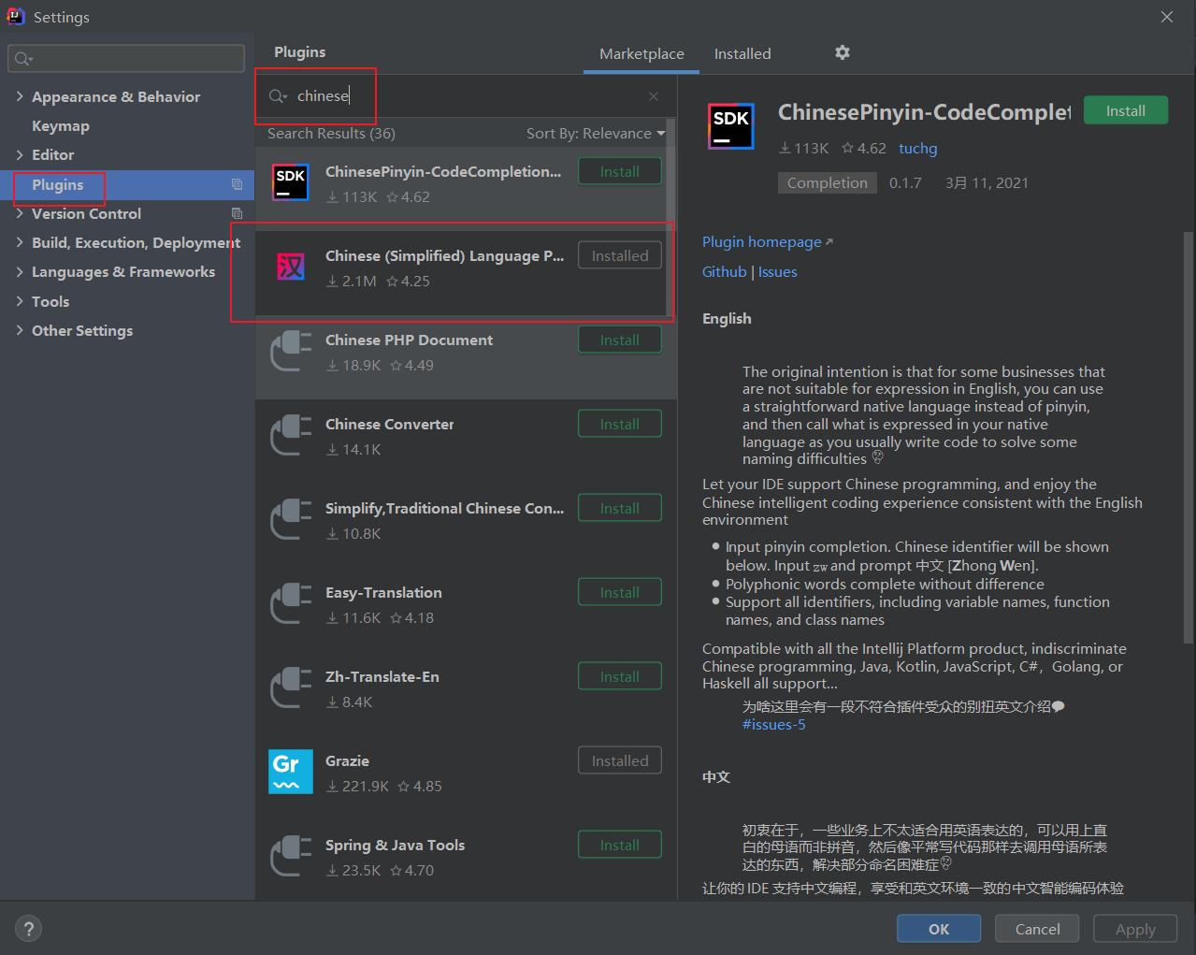Click the Zh-Translate-En plug icon
This screenshot has height=955, width=1196.
coord(291,687)
